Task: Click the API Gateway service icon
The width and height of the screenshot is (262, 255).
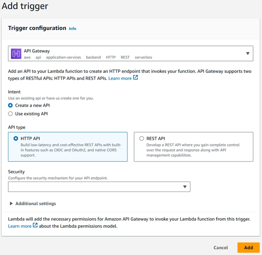Action: (15, 53)
